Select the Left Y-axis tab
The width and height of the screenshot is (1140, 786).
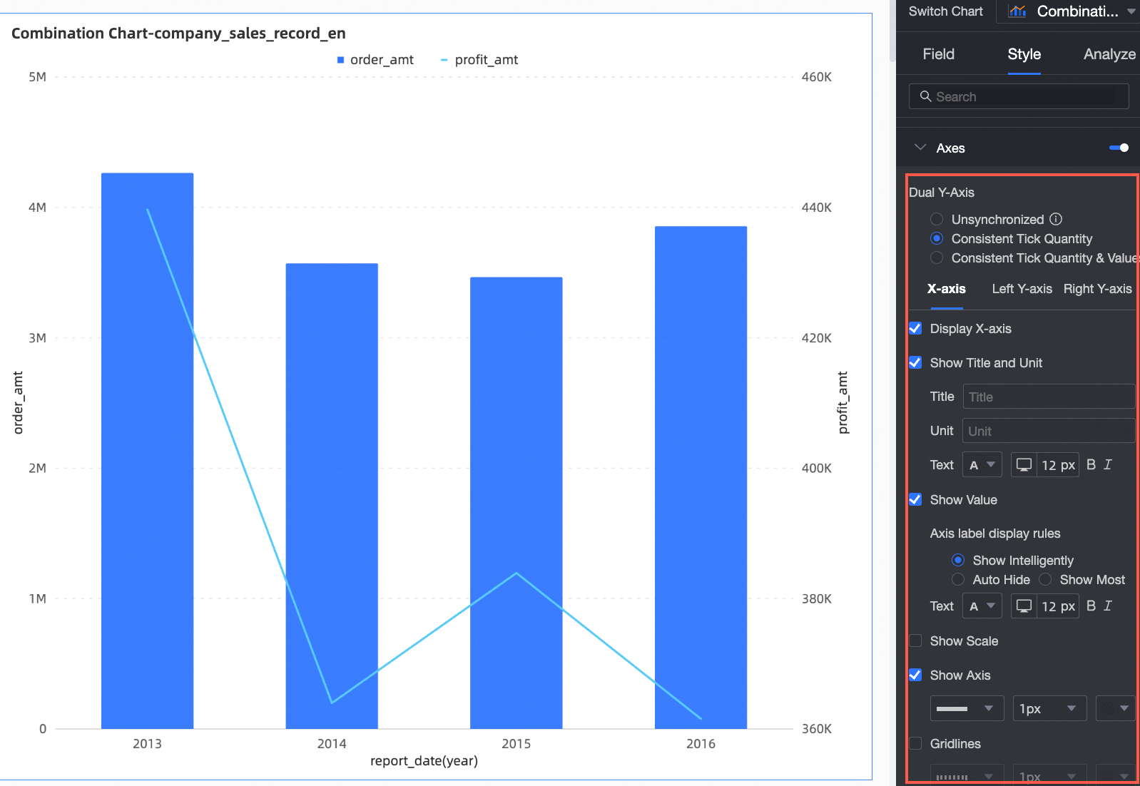click(1022, 289)
